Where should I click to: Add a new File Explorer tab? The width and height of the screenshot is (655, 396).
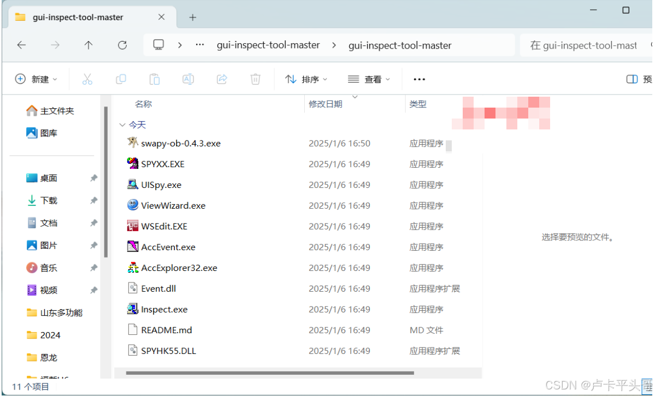(x=193, y=17)
